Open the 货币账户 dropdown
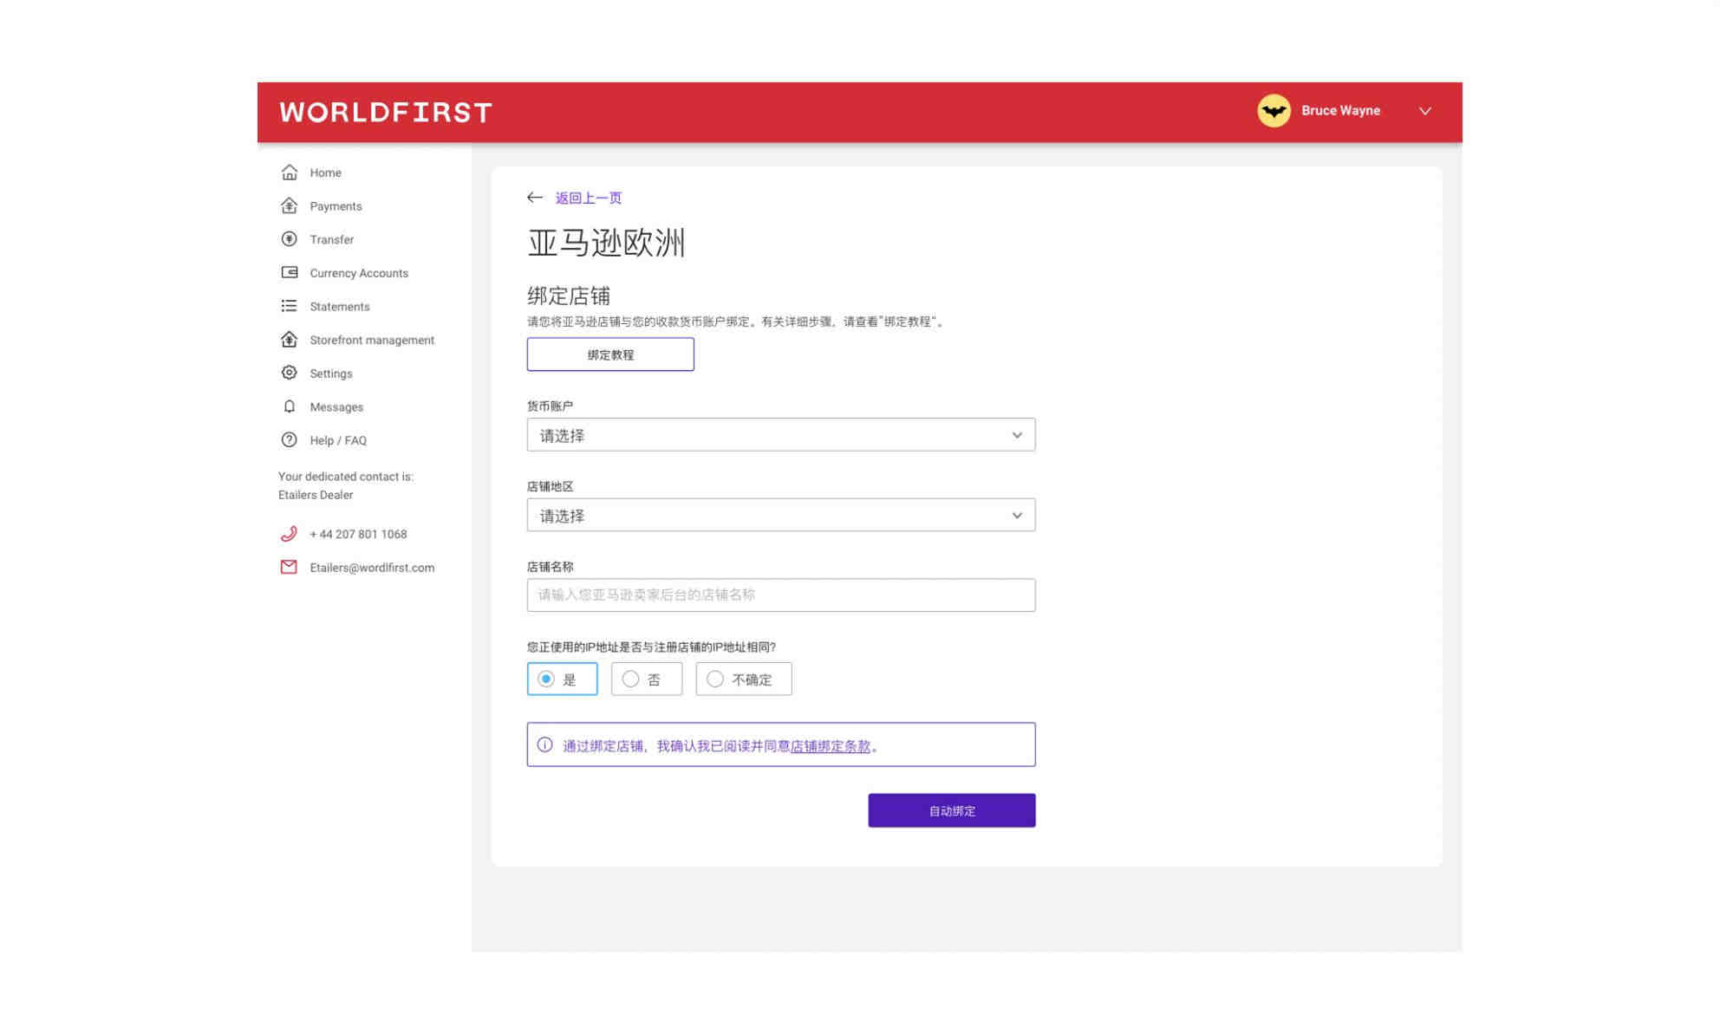Image resolution: width=1720 pixels, height=1027 pixels. [x=781, y=434]
